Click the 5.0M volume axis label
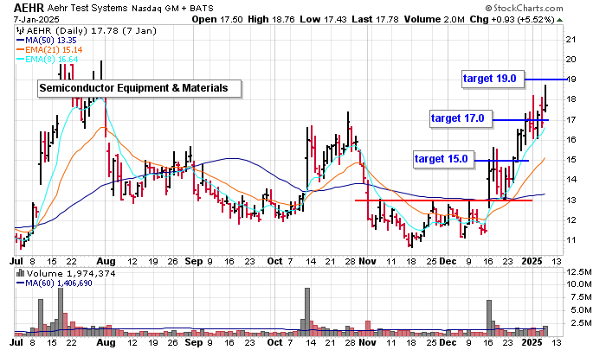The width and height of the screenshot is (606, 350). click(582, 310)
